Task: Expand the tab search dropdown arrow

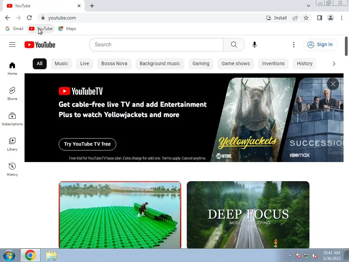Action: [308, 6]
